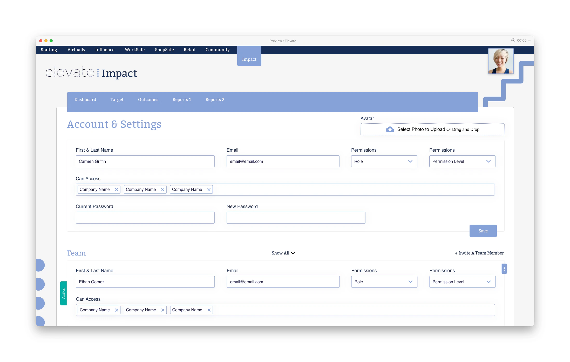This screenshot has height=362, width=570.
Task: Click the cloud upload icon for avatar
Action: click(390, 129)
